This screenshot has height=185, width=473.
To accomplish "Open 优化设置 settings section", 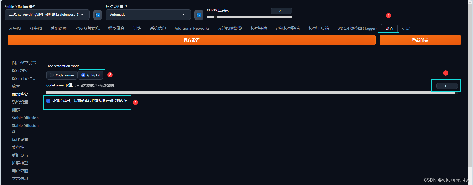I will [20, 139].
